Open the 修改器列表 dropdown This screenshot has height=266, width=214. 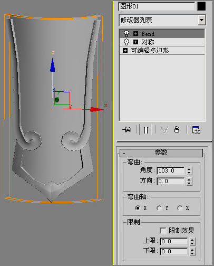click(x=201, y=20)
